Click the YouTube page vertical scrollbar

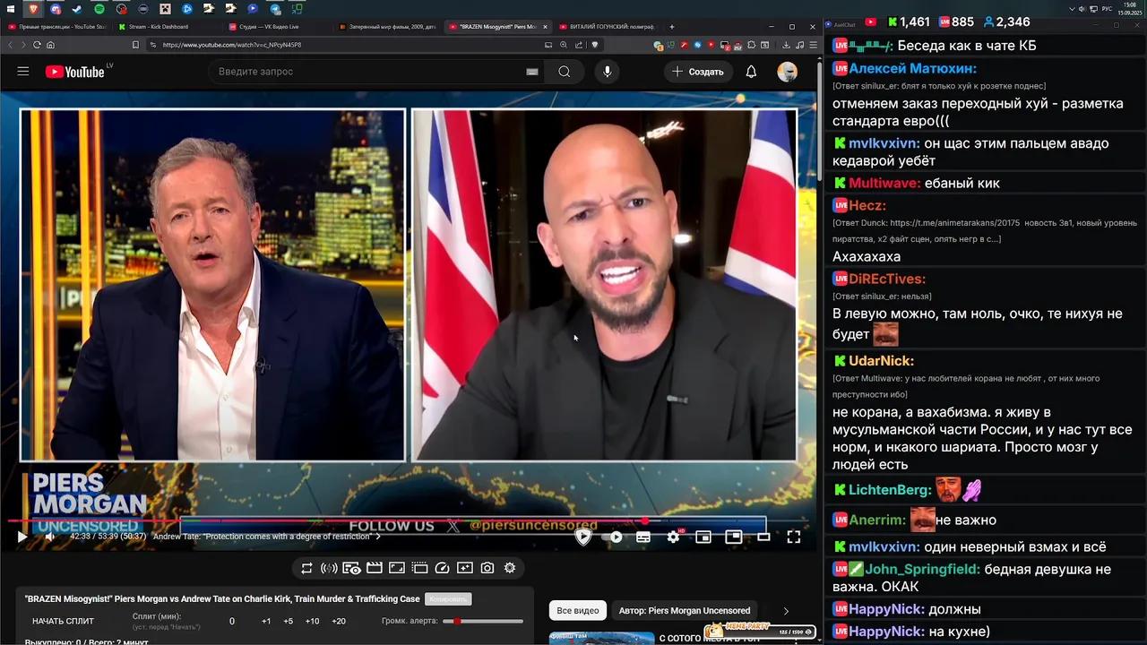click(819, 121)
